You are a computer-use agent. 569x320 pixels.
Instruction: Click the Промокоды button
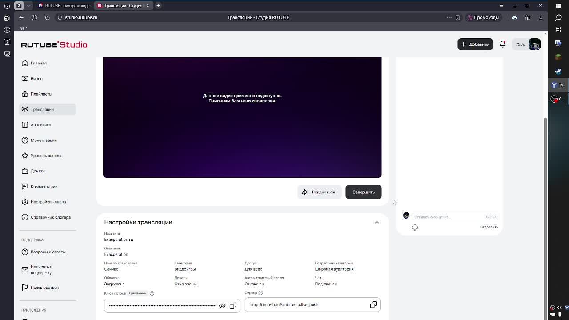click(483, 17)
